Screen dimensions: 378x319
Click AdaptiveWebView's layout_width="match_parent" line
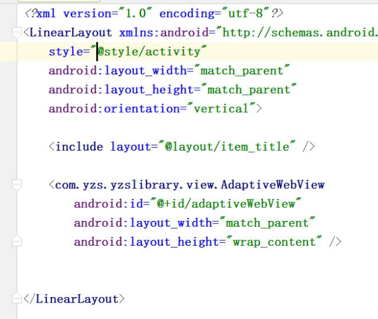tap(194, 223)
